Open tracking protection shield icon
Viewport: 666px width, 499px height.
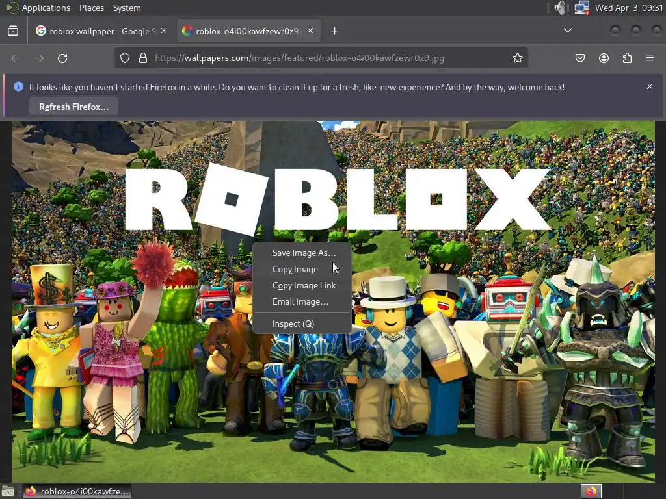[x=125, y=58]
